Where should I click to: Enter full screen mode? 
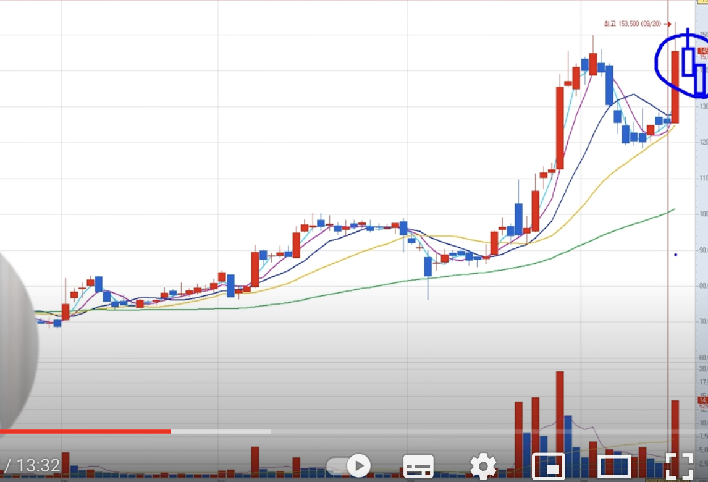coord(680,466)
